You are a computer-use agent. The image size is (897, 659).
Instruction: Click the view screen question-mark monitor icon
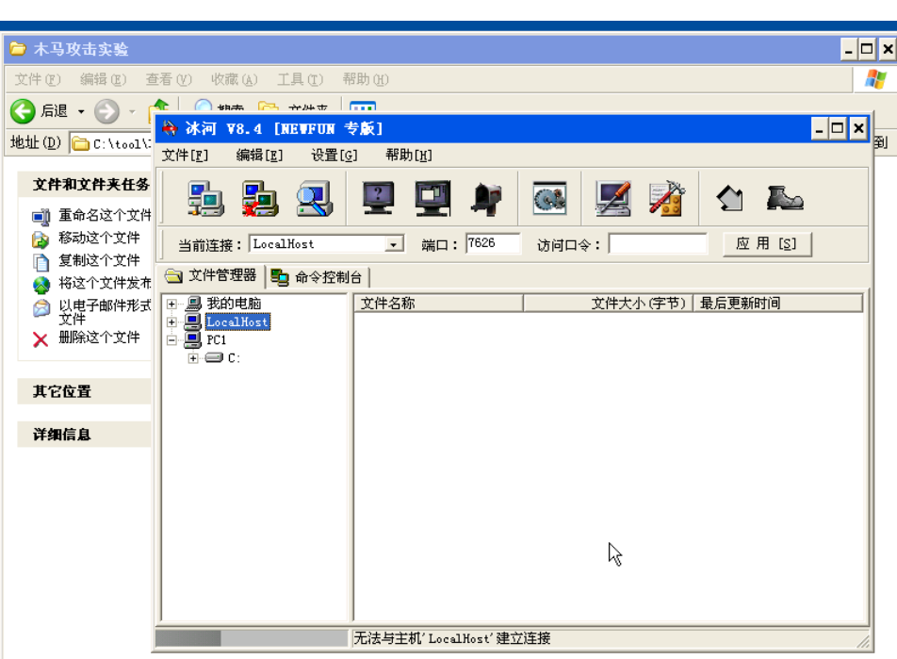(x=378, y=199)
